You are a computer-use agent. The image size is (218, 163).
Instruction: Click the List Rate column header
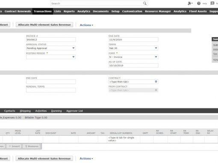38,132
